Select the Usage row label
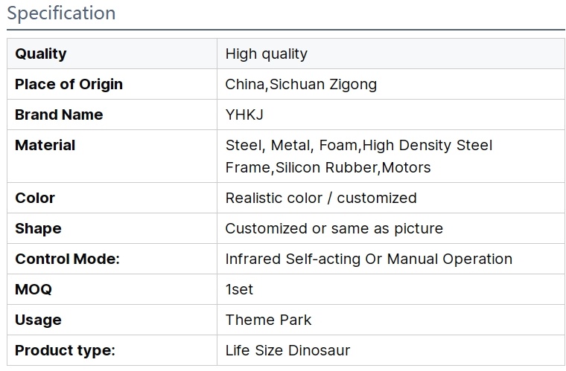The image size is (566, 371). coord(38,320)
